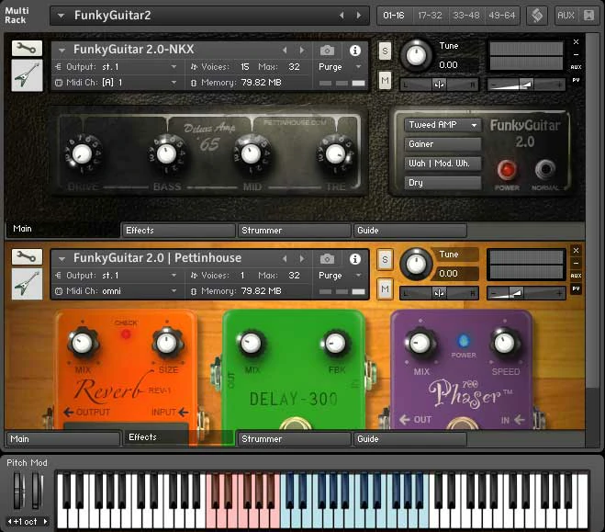Click the guitar instrument icon of FunkyGuitar 2.0 | Pettinhouse
This screenshot has width=605, height=532.
pos(28,285)
